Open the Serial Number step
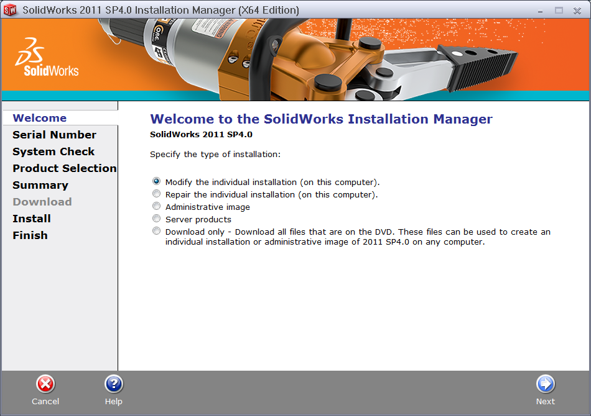 tap(54, 135)
